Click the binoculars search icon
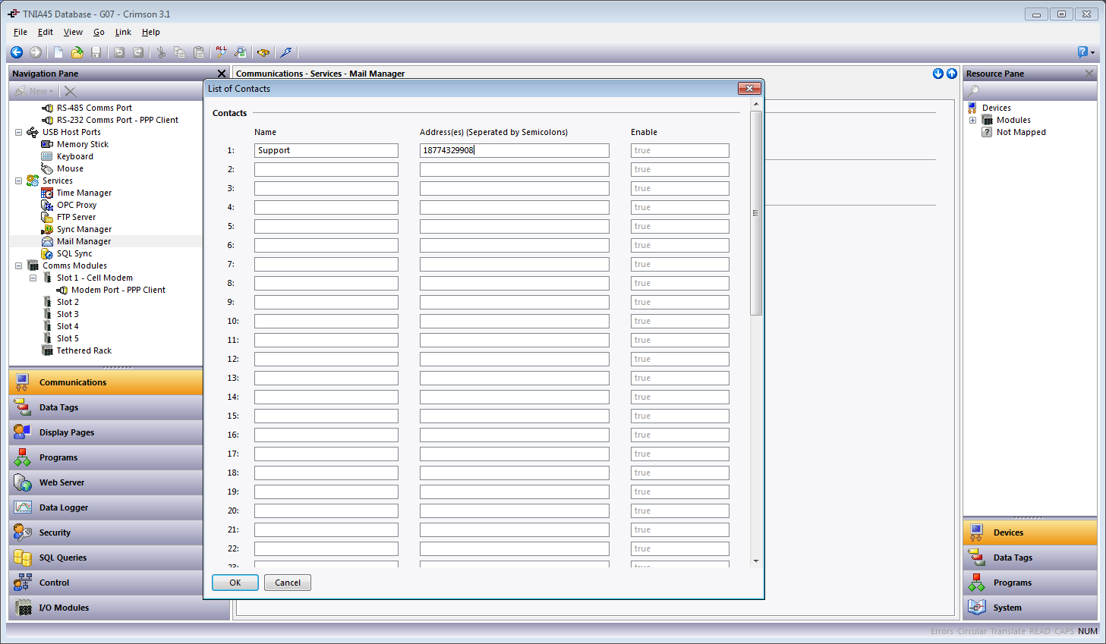 (x=263, y=52)
